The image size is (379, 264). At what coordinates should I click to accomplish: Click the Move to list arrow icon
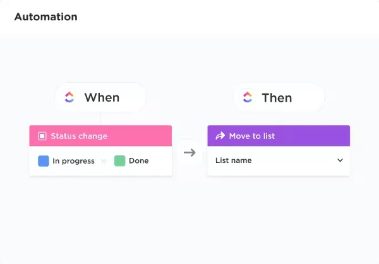tap(220, 136)
